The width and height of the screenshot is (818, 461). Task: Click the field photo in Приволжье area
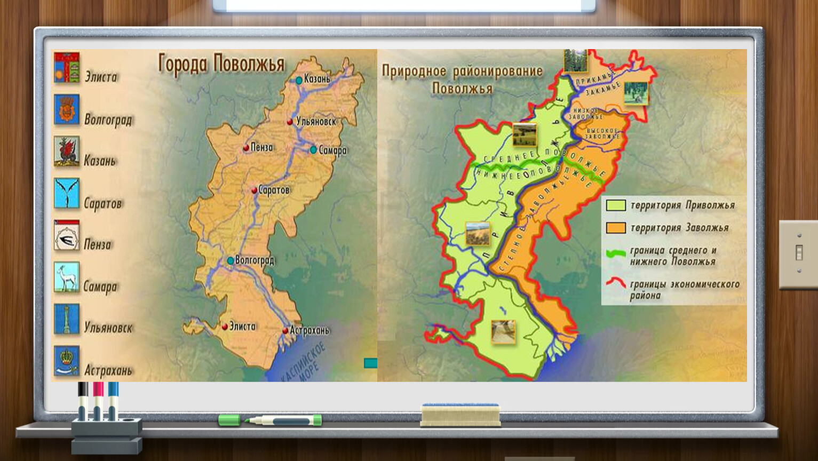(478, 233)
